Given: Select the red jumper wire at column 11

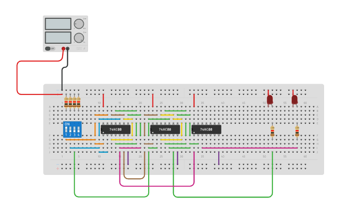Looking at the screenshot, I should pos(103,101).
